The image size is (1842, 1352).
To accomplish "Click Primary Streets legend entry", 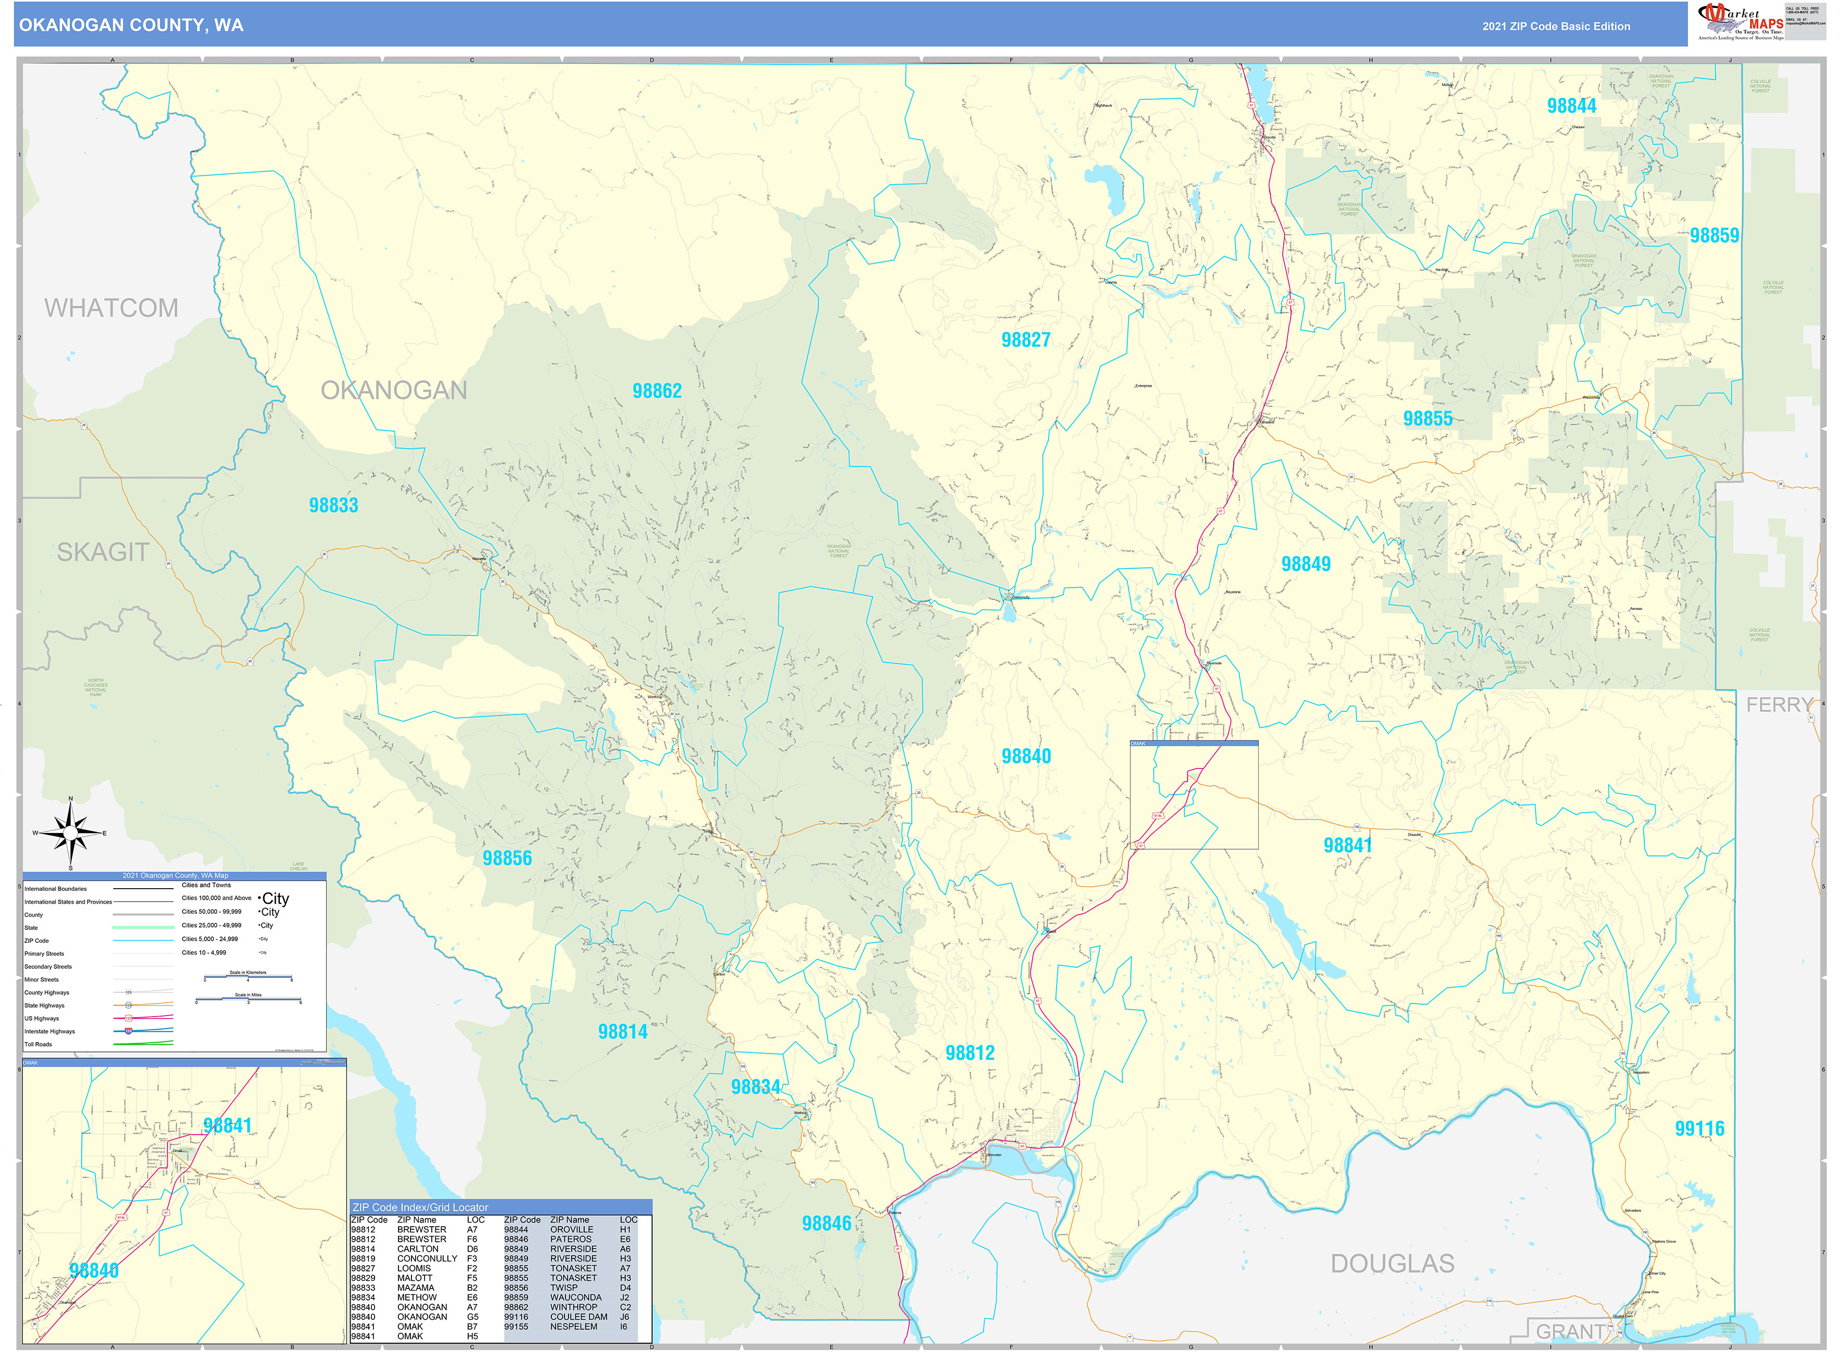I will click(44, 954).
